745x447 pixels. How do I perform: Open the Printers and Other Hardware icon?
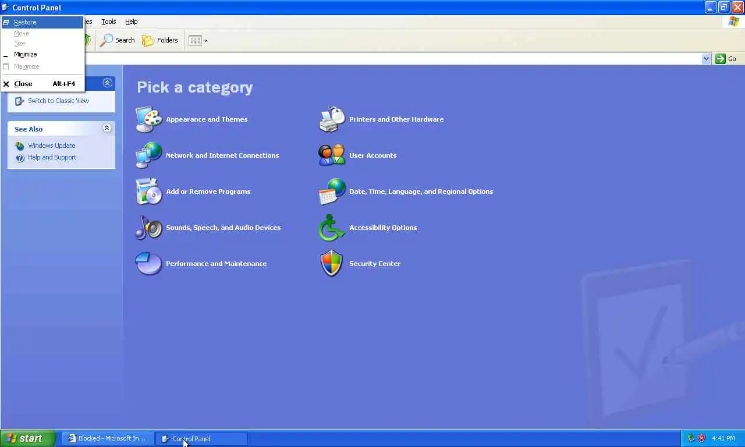[332, 119]
